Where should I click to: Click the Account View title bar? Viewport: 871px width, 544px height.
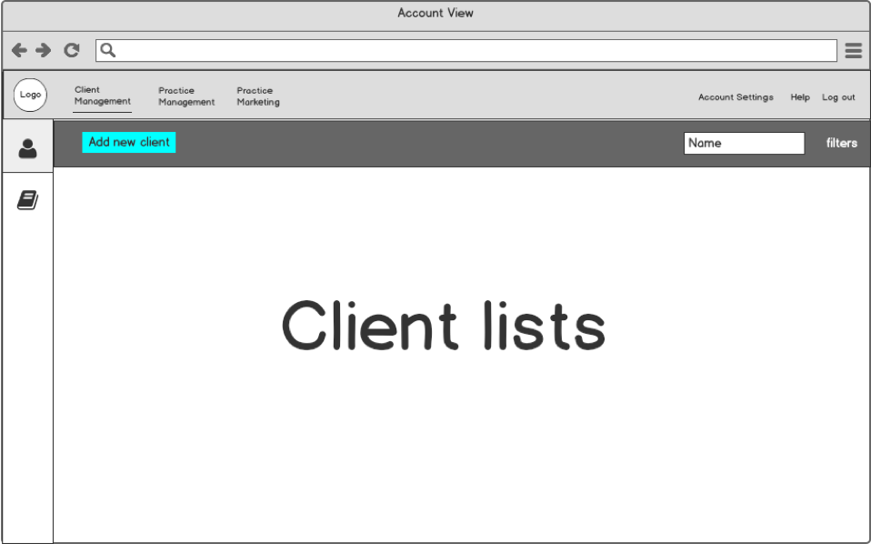[x=435, y=13]
